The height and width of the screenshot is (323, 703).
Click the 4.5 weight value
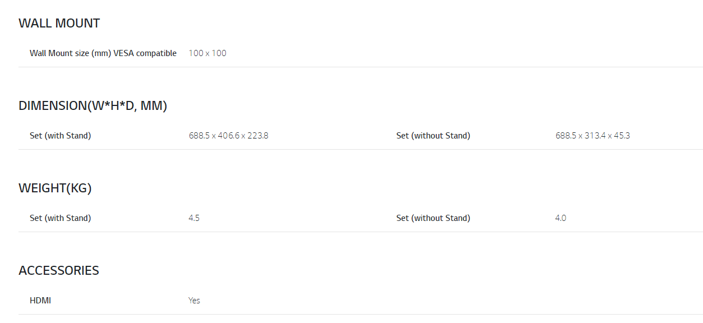(194, 218)
